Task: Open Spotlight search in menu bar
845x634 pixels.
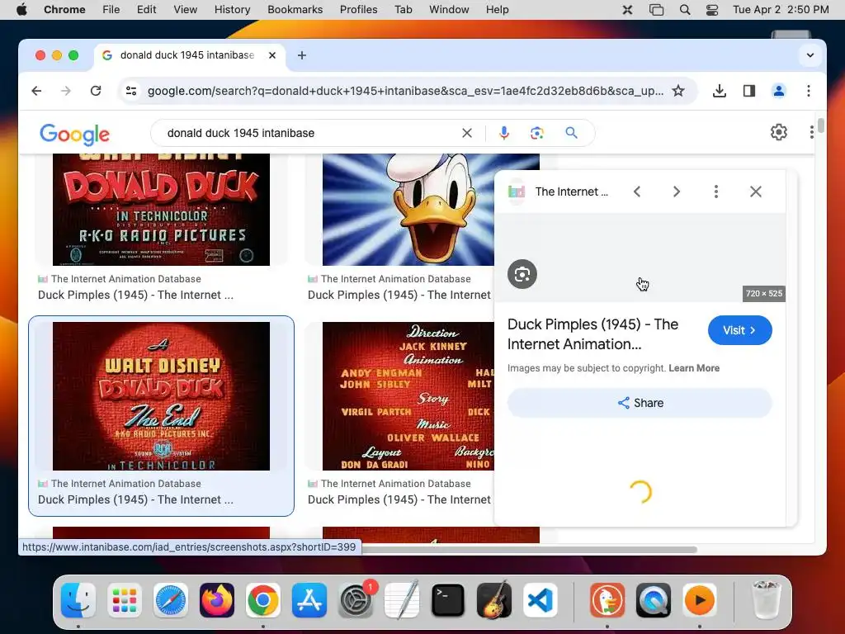Action: (x=685, y=10)
